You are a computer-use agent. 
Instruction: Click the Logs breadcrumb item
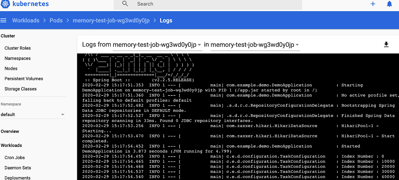tap(166, 21)
